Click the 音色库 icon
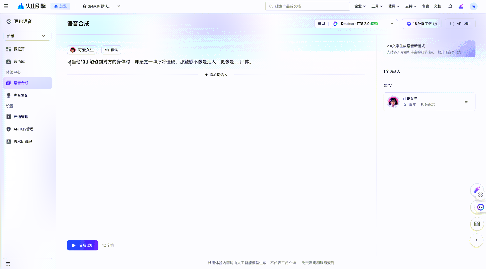The height and width of the screenshot is (269, 486). [x=9, y=61]
